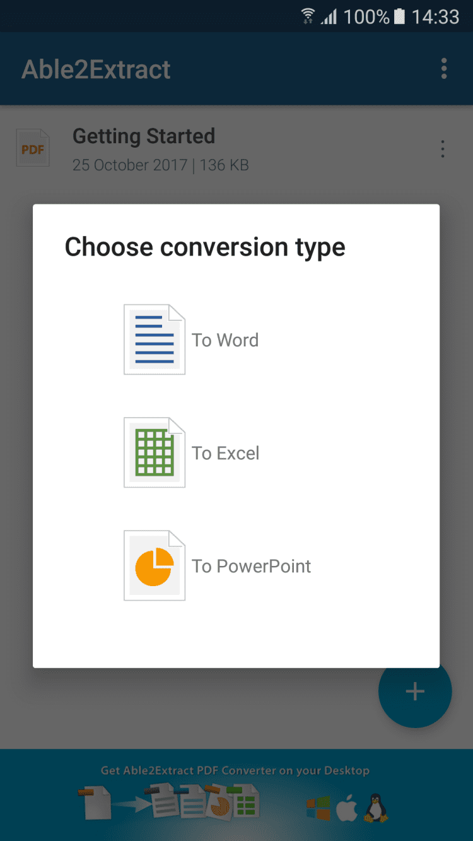Click the "Choose conversion type" dialog heading
This screenshot has width=473, height=841.
205,247
